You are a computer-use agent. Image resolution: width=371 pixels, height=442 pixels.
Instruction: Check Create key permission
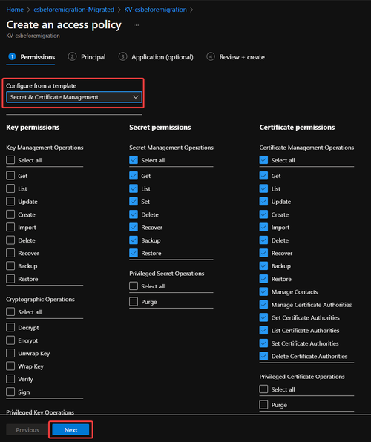click(x=10, y=214)
